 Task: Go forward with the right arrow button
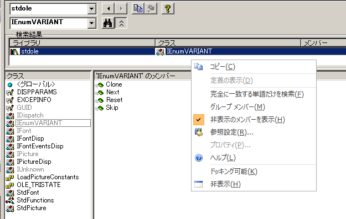[x=121, y=9]
